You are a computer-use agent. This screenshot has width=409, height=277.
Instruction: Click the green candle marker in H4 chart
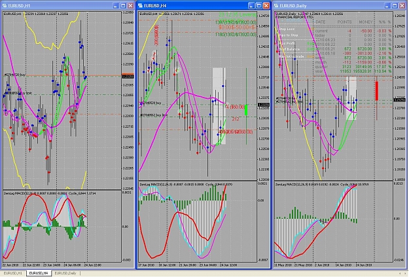click(x=246, y=110)
